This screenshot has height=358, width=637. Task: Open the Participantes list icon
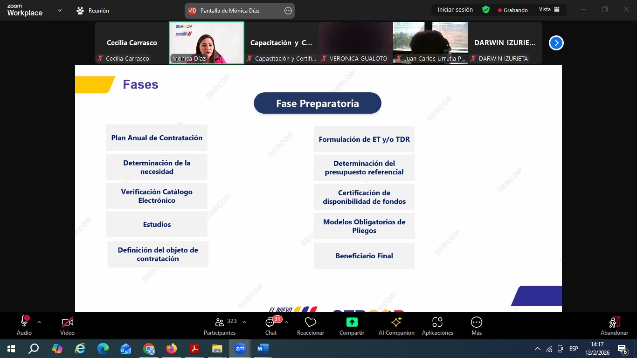[219, 323]
